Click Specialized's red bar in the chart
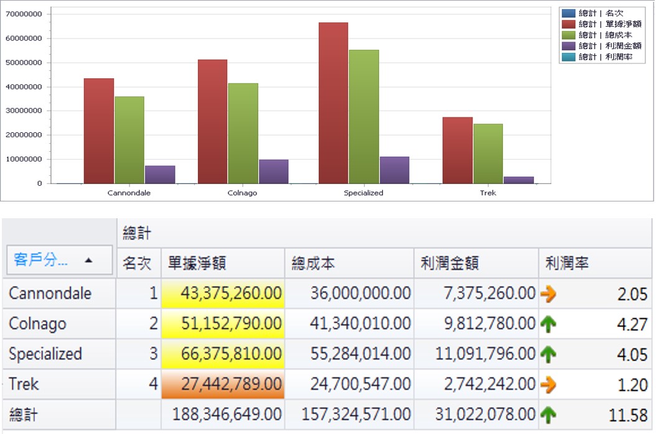Viewport: 656px width, 434px height. pos(333,103)
